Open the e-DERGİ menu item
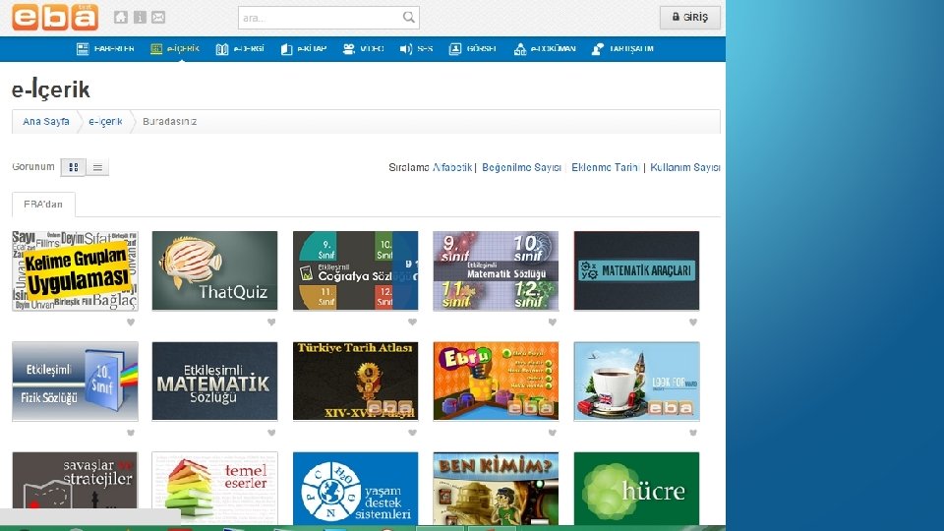 pos(240,49)
